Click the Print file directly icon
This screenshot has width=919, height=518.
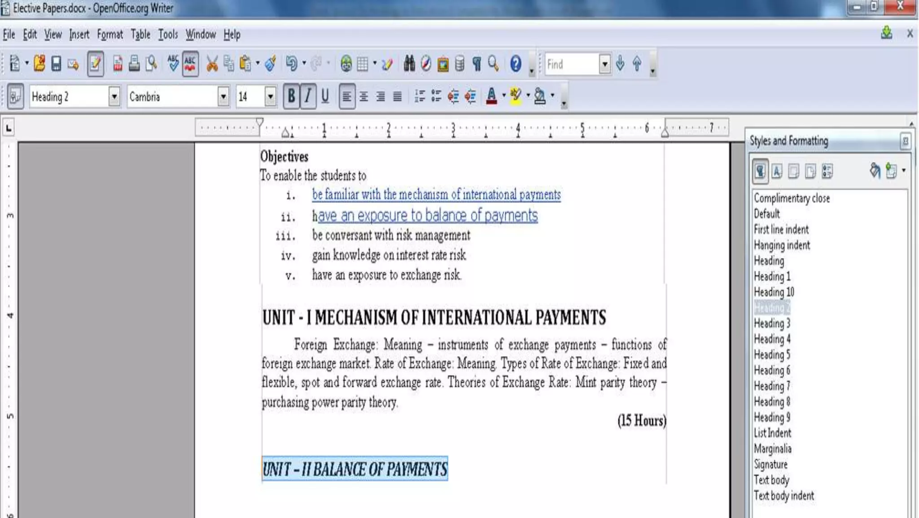(134, 64)
